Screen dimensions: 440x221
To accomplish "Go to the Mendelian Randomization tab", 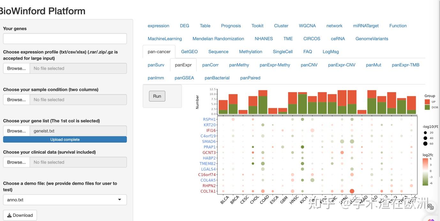I will pos(218,39).
